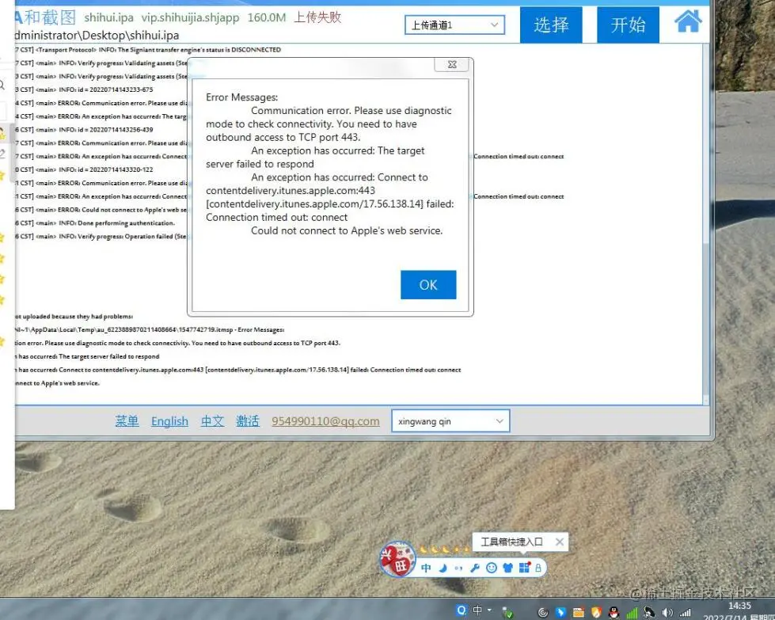Screen dimensions: 775x620
Task: Switch interface language to English
Action: (x=169, y=420)
